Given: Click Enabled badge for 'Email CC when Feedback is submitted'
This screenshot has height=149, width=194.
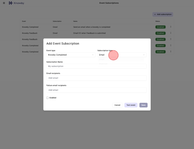Looking at the screenshot, I should [x=160, y=33].
